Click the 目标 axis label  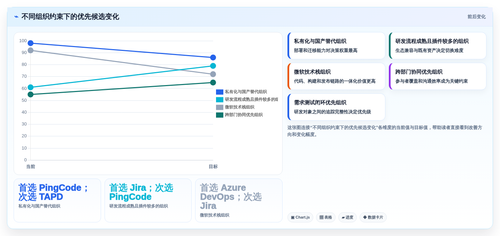tap(213, 167)
